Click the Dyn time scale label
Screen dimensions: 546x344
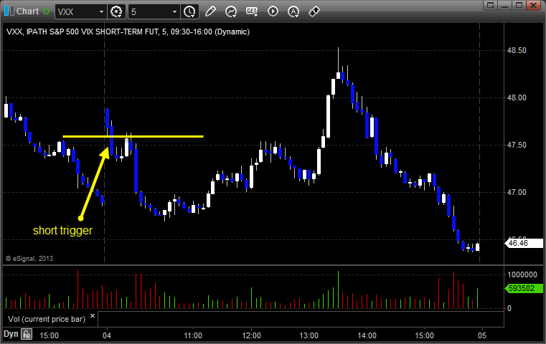pos(11,334)
